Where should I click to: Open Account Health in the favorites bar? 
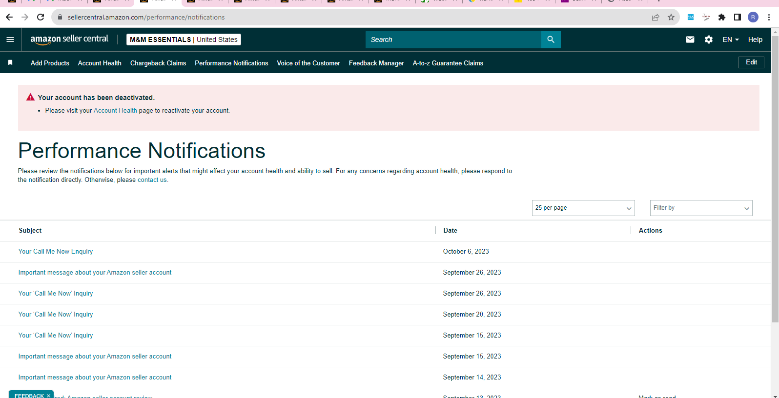(x=100, y=63)
